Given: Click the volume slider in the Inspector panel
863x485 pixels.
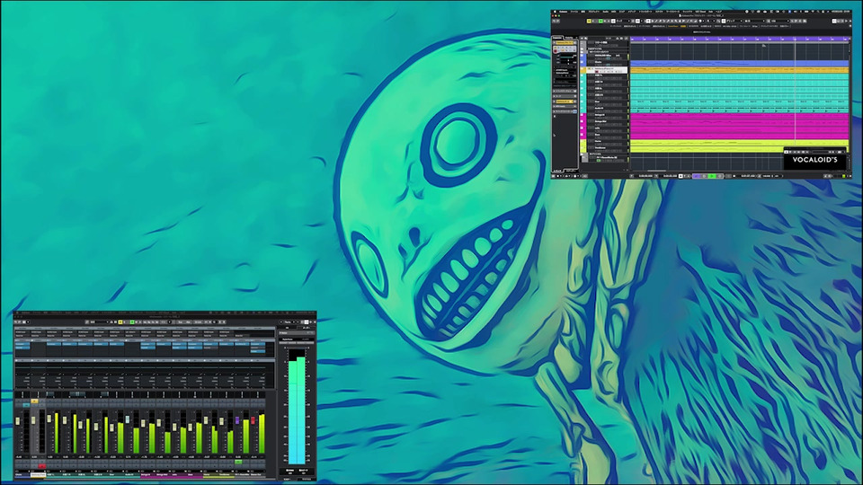Looking at the screenshot, I should click(x=567, y=57).
